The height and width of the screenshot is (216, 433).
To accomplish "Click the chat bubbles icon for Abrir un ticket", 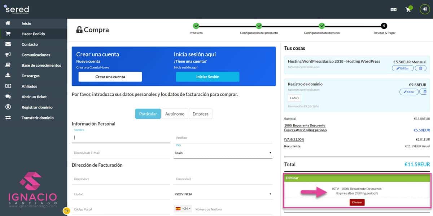I will point(8,97).
